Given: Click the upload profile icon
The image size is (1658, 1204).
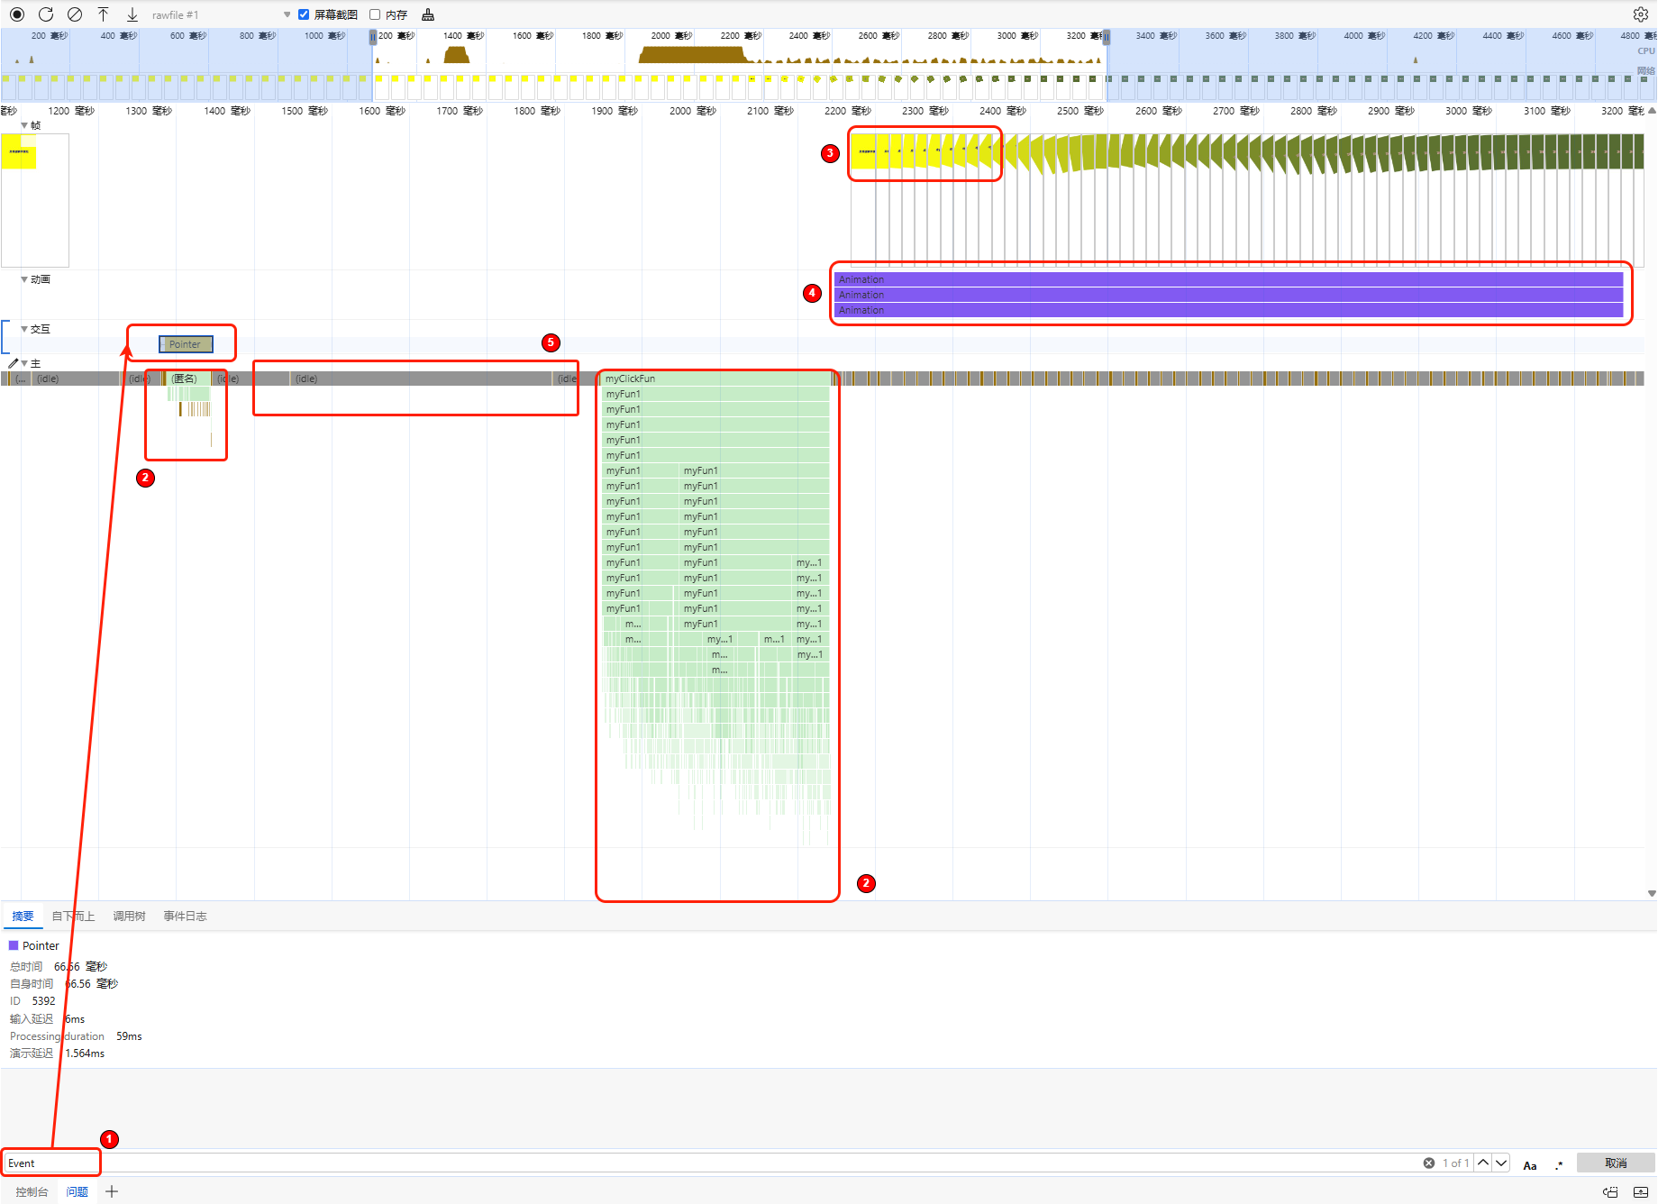Looking at the screenshot, I should tap(104, 14).
